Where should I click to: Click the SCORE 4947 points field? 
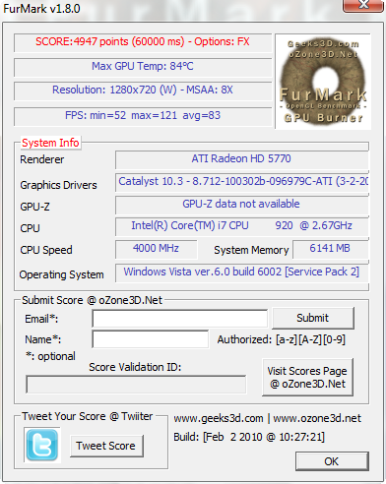(143, 42)
